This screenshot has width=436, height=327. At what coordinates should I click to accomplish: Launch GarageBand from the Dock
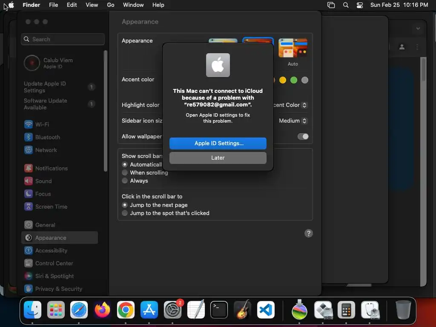pyautogui.click(x=242, y=310)
